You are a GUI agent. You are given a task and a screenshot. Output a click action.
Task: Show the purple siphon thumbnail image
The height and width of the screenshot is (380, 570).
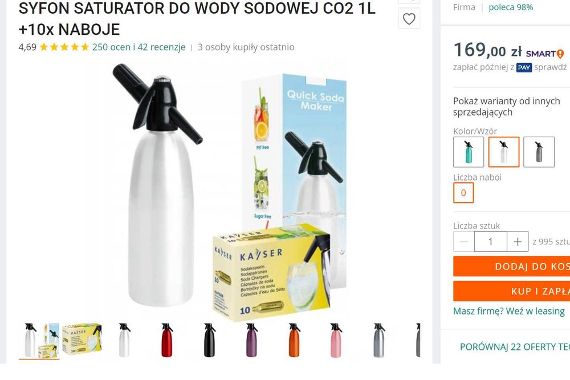pyautogui.click(x=251, y=340)
